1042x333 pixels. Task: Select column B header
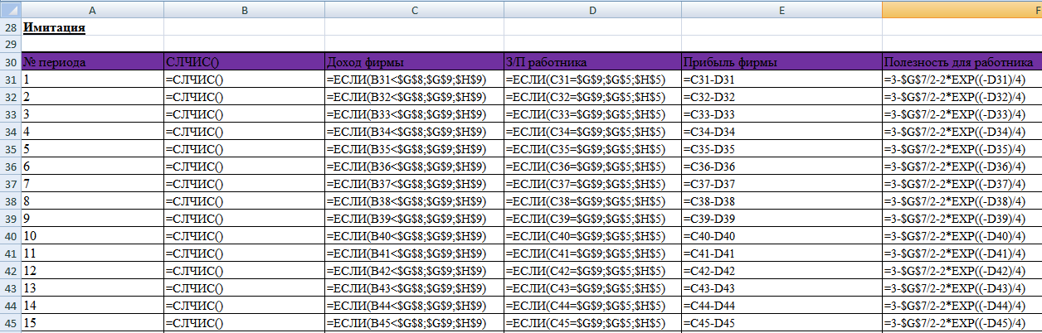244,9
